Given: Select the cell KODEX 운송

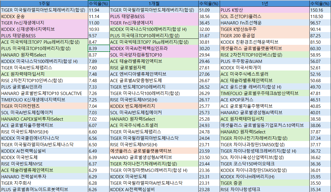Looking at the screenshot, I should tap(44, 16).
